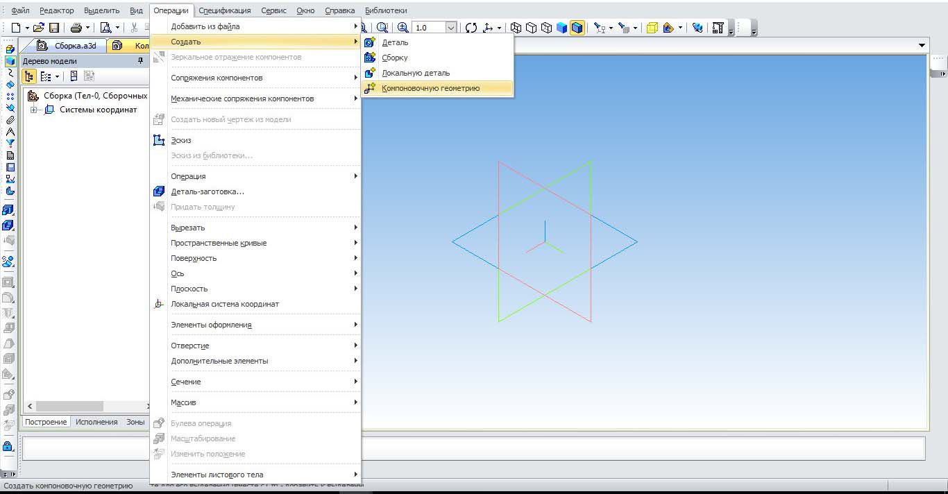Screen dimensions: 948x494
Task: Open dropdown arrow next to orientation icon
Action: coord(499,28)
